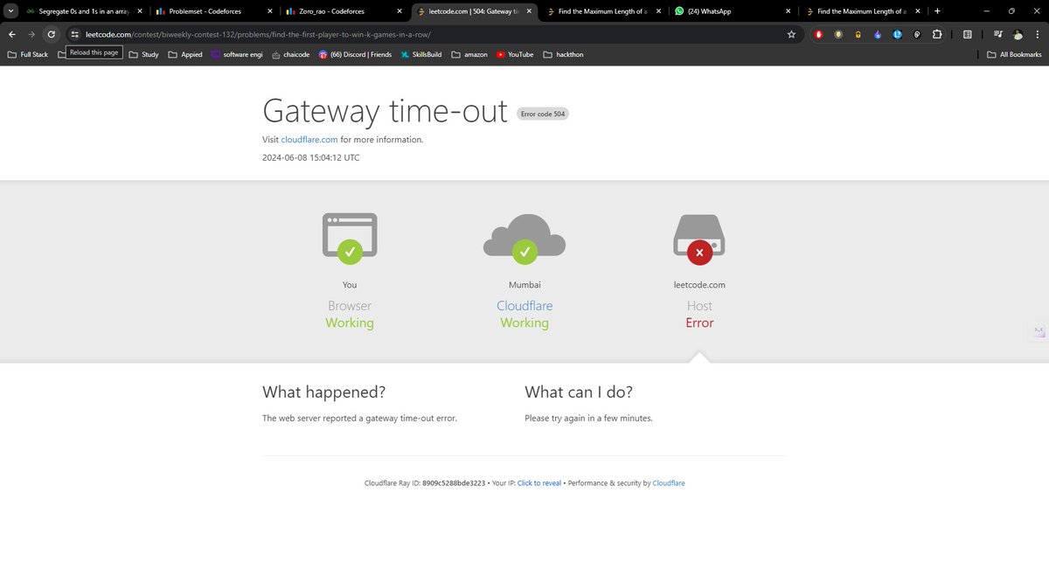Open the chaicode bookmark
This screenshot has height=562, width=1049.
coord(291,54)
